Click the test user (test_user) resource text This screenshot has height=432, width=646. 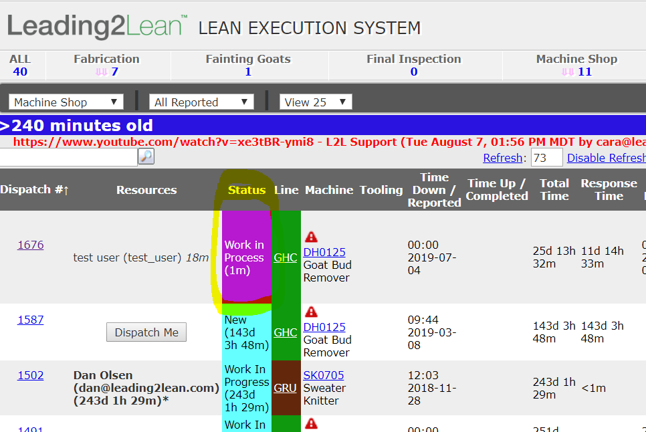click(x=141, y=258)
